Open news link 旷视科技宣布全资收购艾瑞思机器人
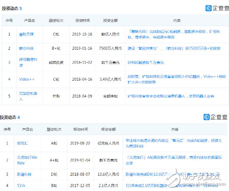 click(171, 96)
